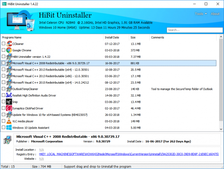Viewport: 224px width, 169px height.
Task: Check the HiBit Uninstaller version 1.4.22 checkbox
Action: pos(4,56)
